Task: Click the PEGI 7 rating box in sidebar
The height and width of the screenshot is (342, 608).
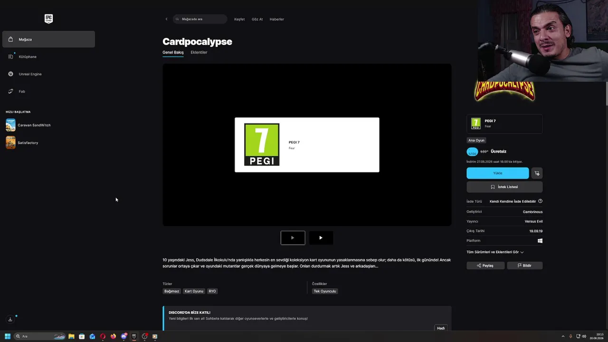Action: tap(504, 123)
